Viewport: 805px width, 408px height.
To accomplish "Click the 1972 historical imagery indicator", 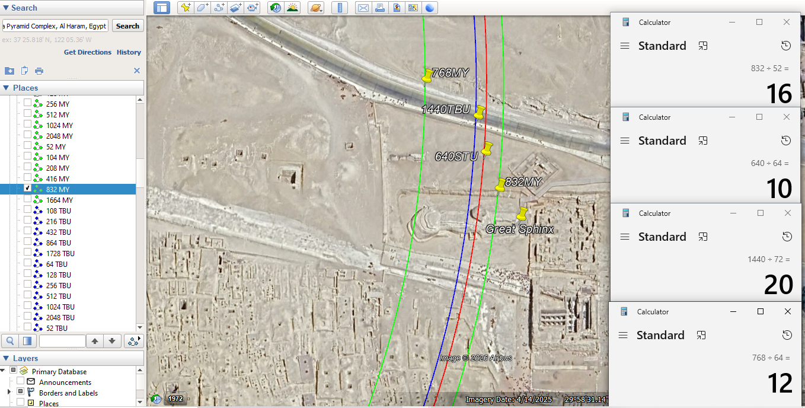I will coord(175,399).
